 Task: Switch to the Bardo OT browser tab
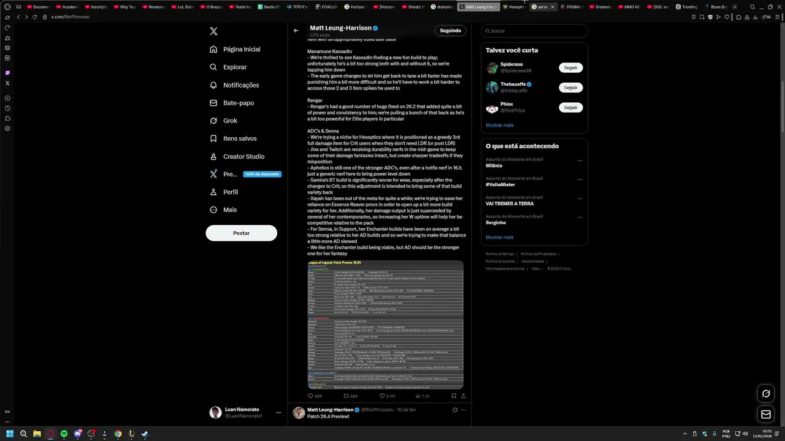click(269, 7)
